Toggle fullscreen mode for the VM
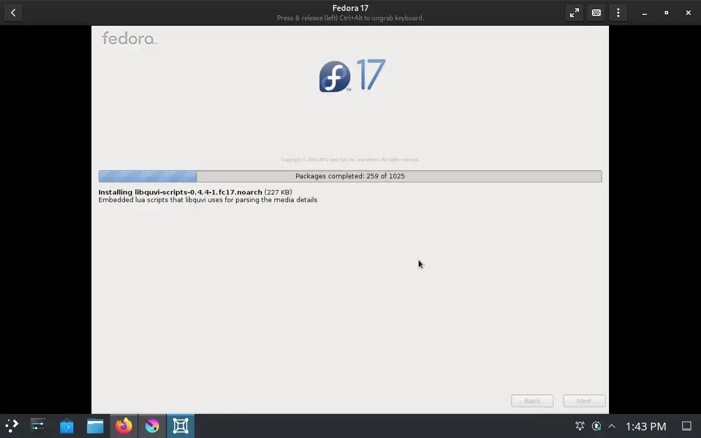 coord(574,13)
